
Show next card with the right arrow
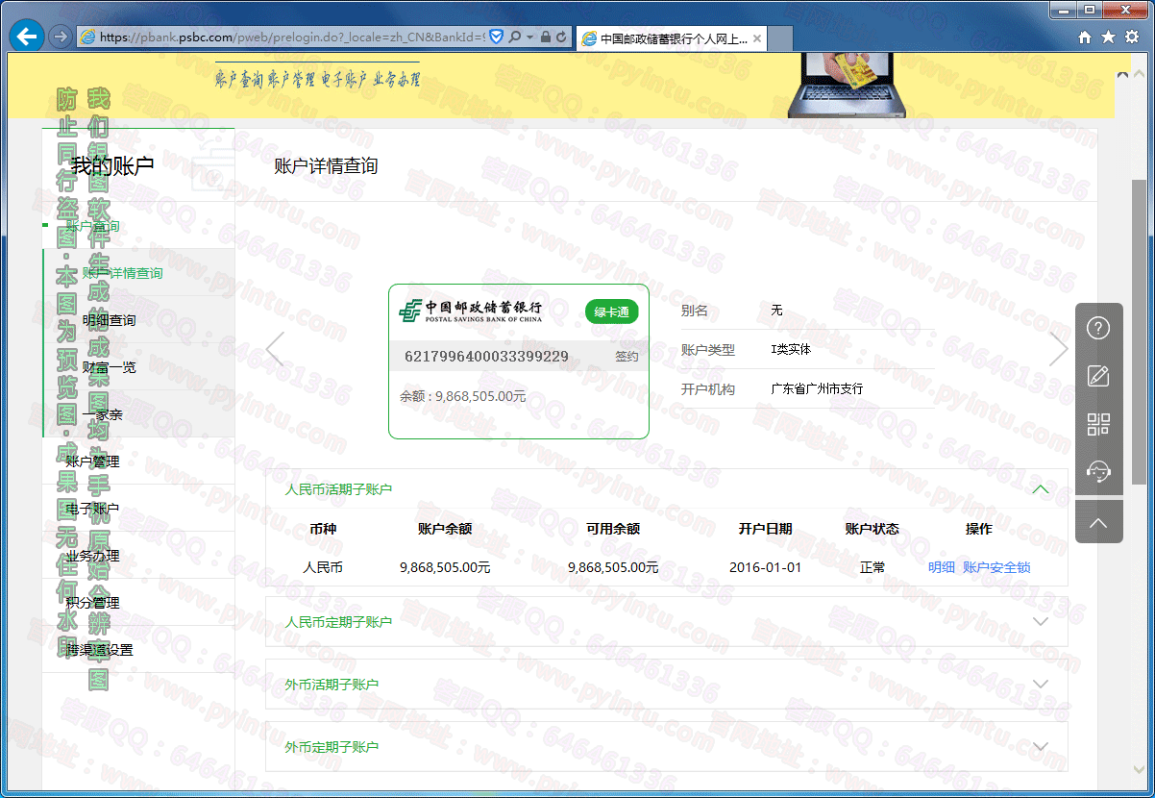pos(1059,349)
